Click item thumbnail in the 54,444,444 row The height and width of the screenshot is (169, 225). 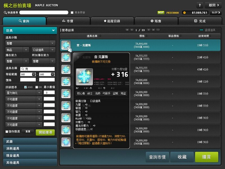66,45
